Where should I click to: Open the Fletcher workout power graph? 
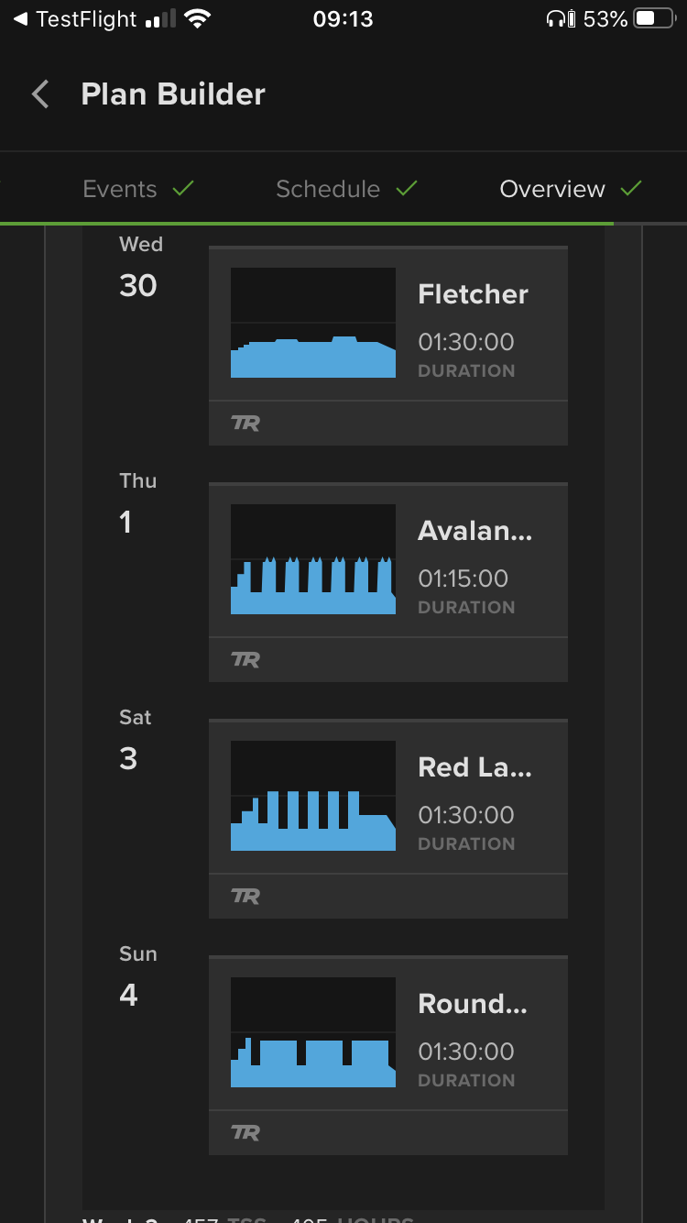tap(313, 323)
